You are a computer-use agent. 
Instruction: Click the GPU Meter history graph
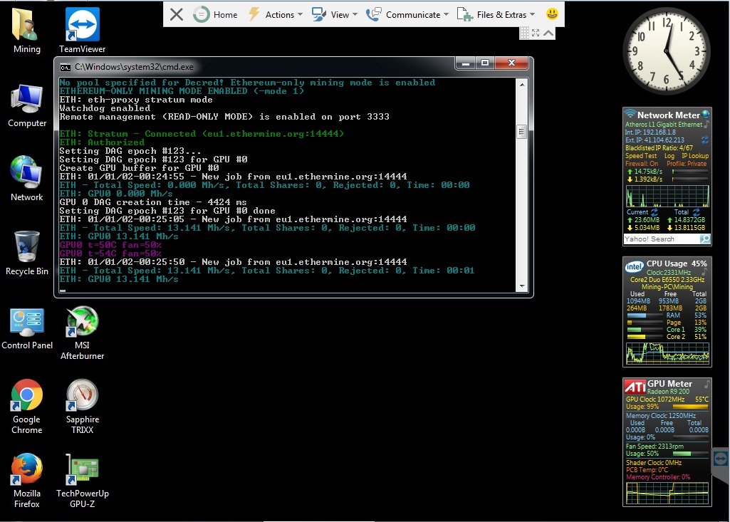[x=667, y=493]
